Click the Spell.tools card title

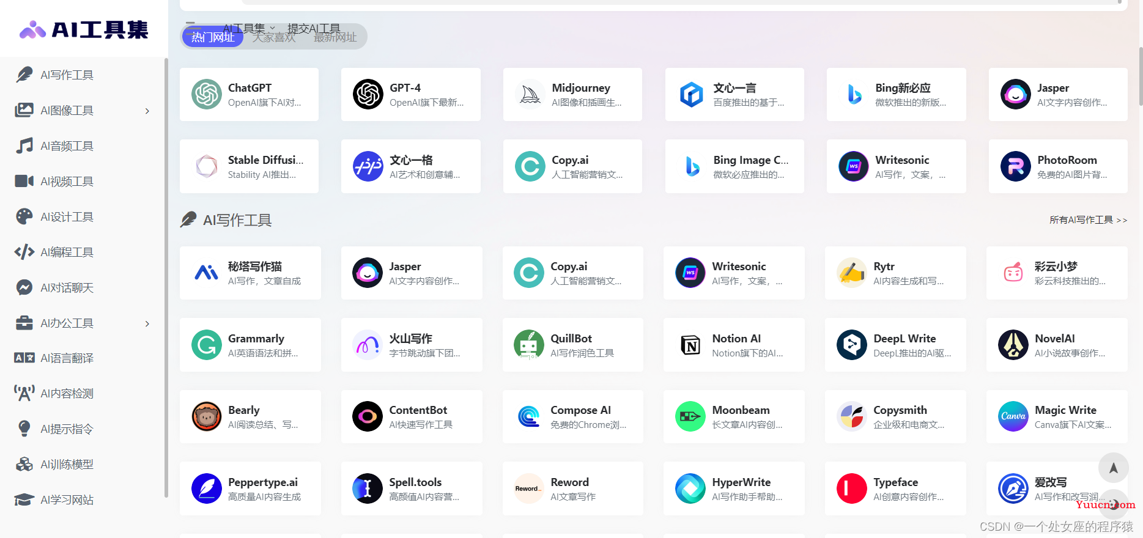pyautogui.click(x=415, y=482)
